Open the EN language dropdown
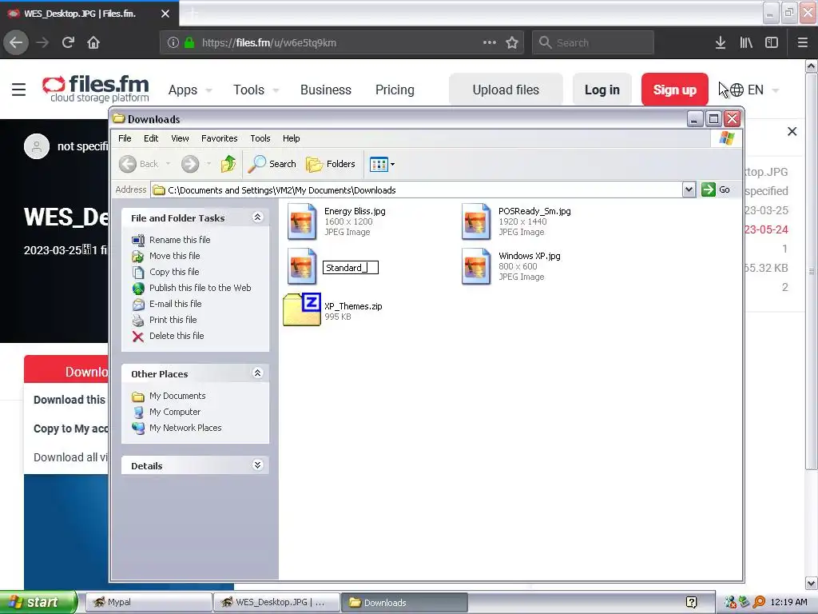This screenshot has height=614, width=818. click(x=754, y=90)
